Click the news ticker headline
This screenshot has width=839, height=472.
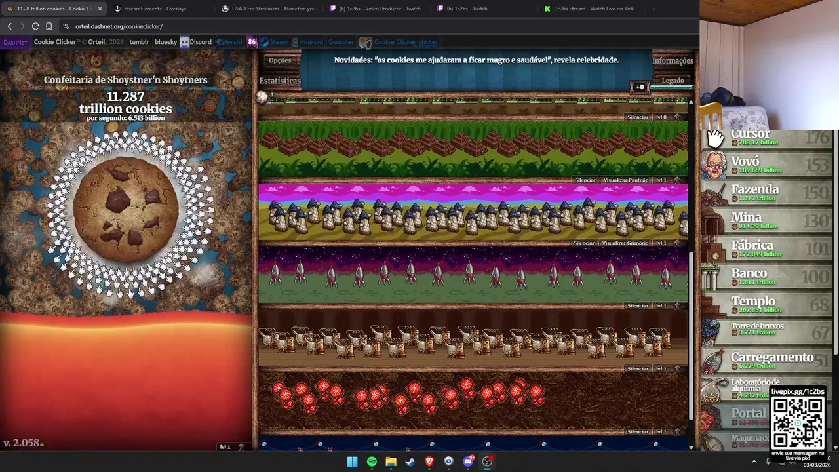coord(477,60)
